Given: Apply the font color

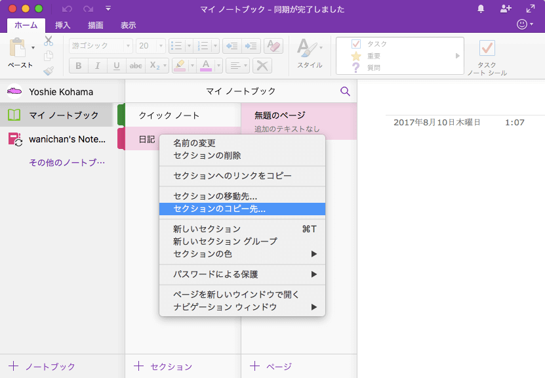Looking at the screenshot, I should (x=206, y=66).
